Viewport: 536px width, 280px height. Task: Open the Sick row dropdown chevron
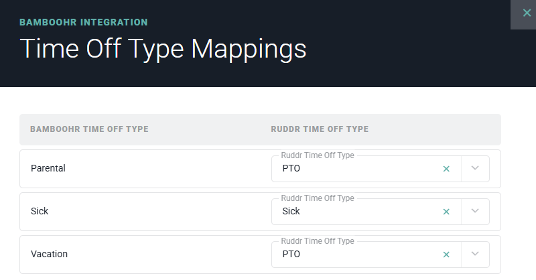476,212
